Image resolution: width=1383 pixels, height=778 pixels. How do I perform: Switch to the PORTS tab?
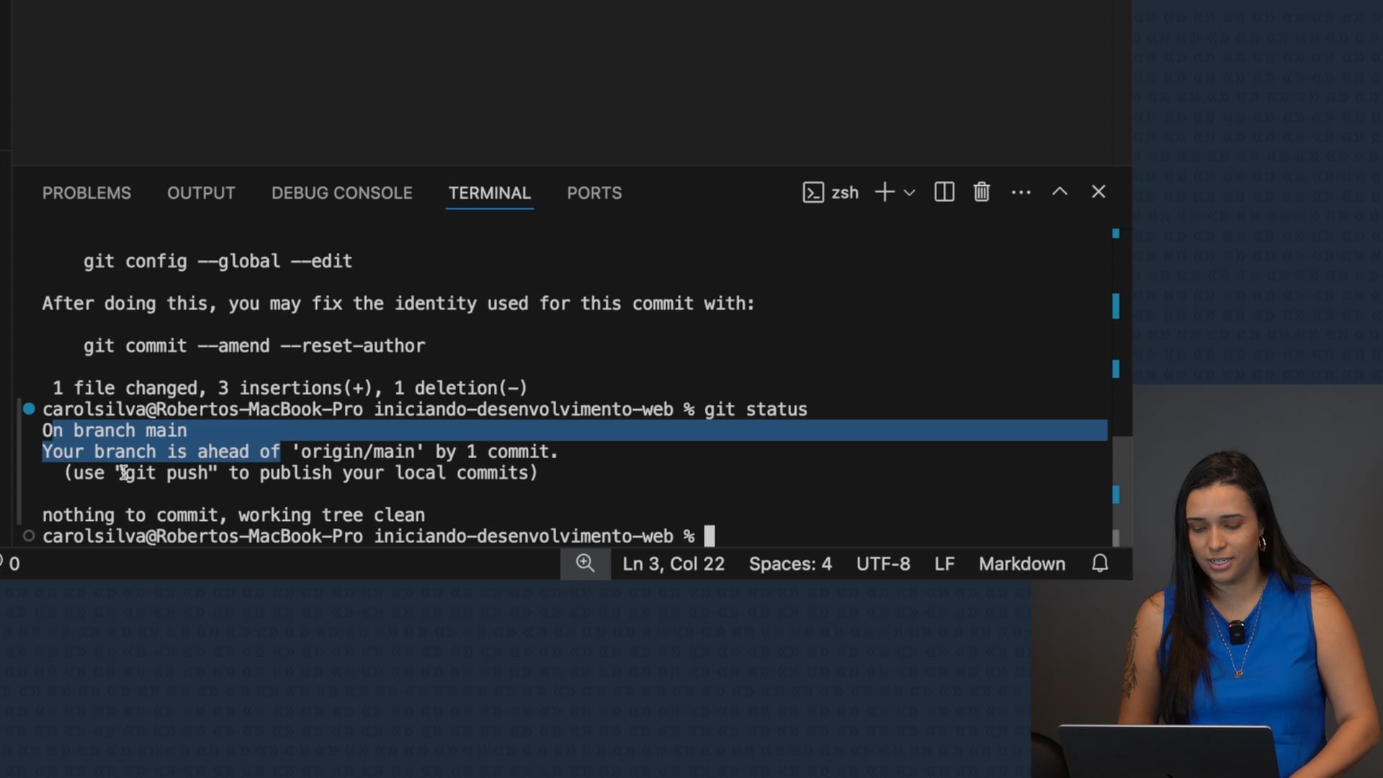[594, 193]
